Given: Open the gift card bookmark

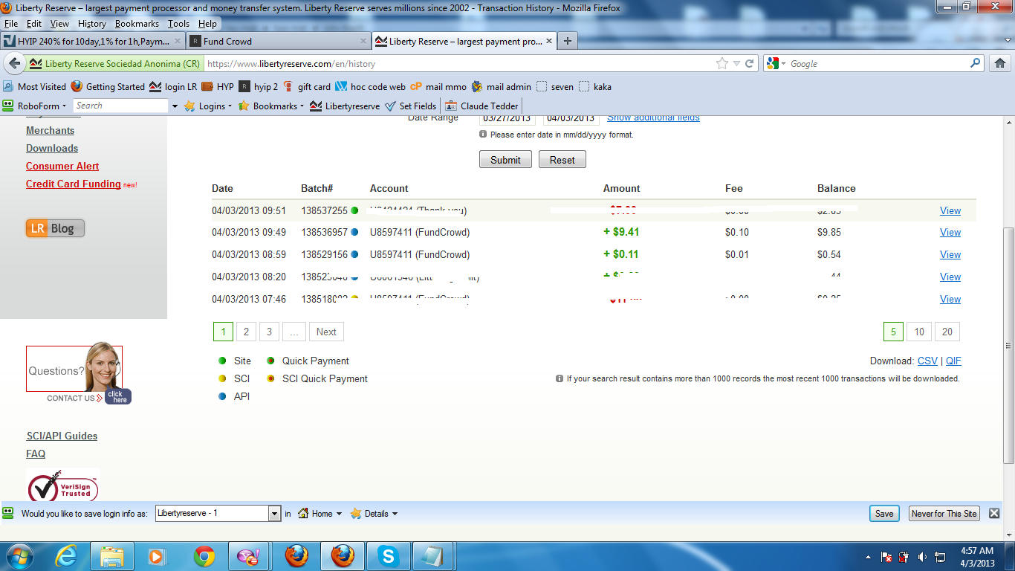Looking at the screenshot, I should [307, 87].
